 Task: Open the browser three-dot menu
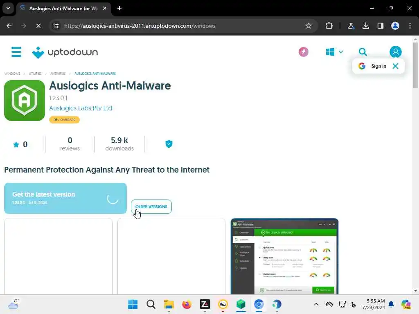(410, 26)
